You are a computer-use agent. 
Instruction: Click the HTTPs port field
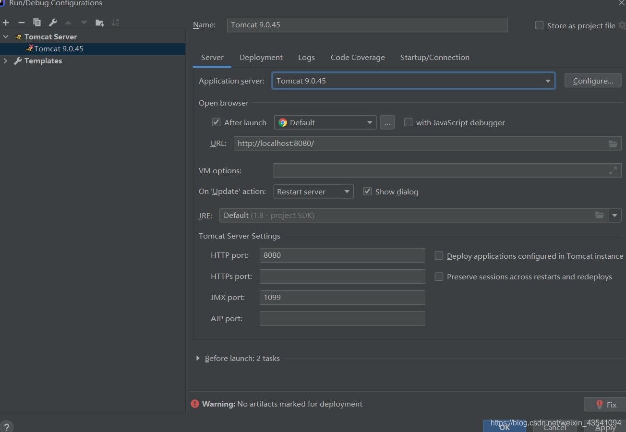pos(342,276)
